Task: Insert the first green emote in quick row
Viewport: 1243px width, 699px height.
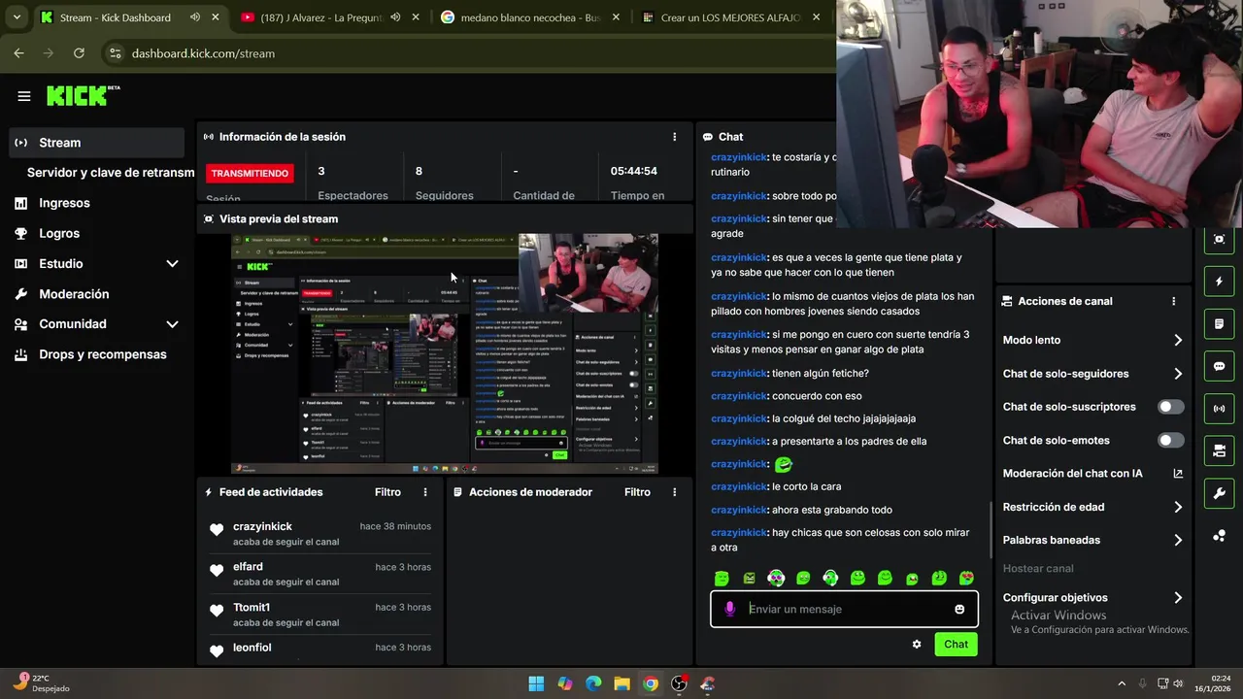Action: (x=722, y=578)
